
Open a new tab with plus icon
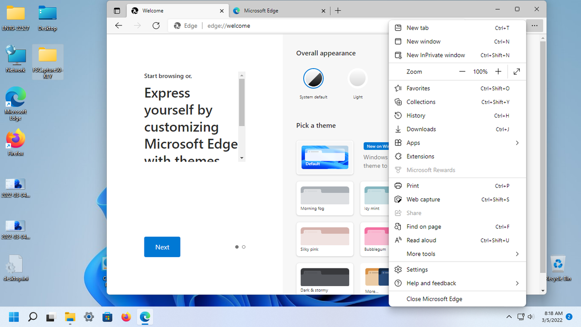click(x=338, y=10)
